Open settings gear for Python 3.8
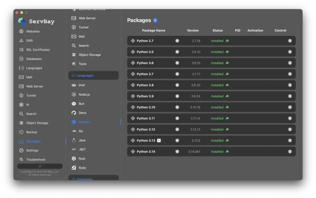316x198 pixels. pos(177,85)
